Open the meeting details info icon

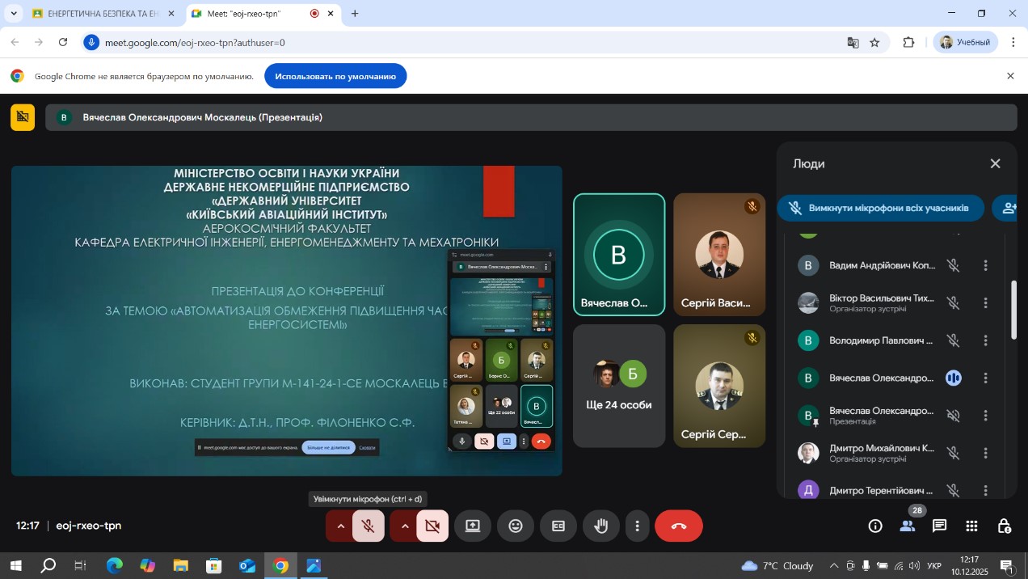pos(874,526)
